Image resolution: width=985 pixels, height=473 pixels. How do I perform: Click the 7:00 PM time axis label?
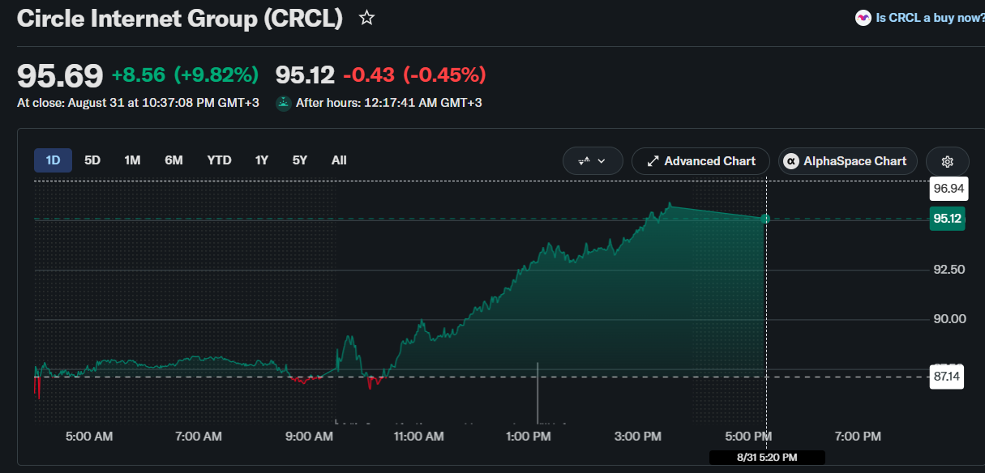coord(858,437)
